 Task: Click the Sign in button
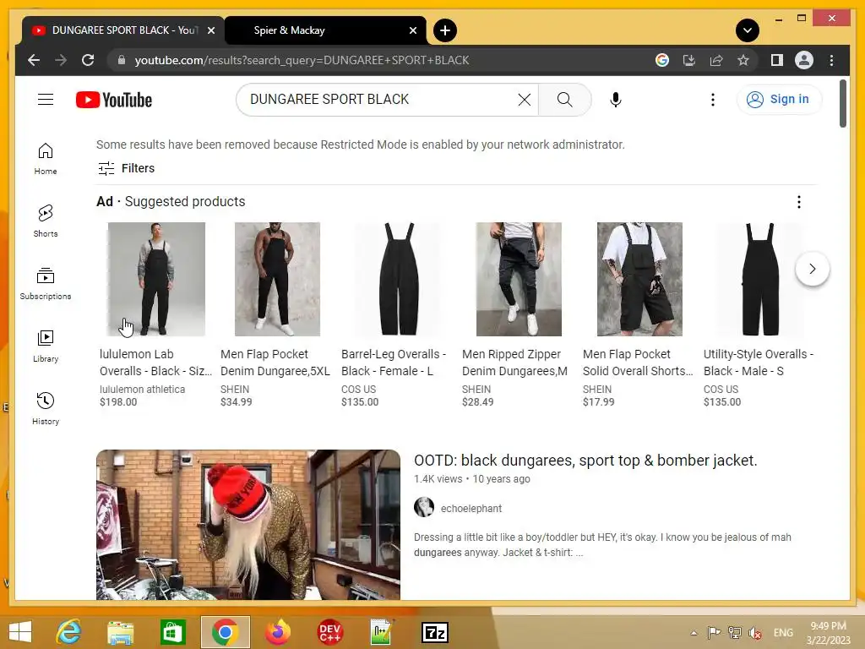coord(778,100)
